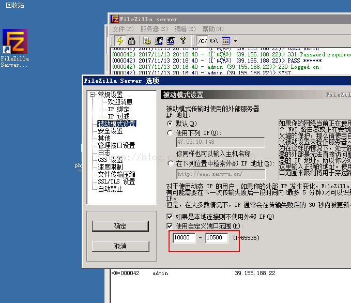351x303 pixels.
Task: Select 自动禁止 in the options tree
Action: (x=110, y=189)
